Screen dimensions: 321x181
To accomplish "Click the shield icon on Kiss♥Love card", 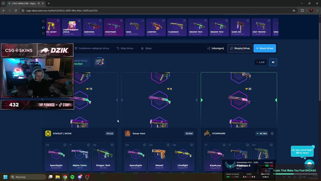I will (224, 145).
